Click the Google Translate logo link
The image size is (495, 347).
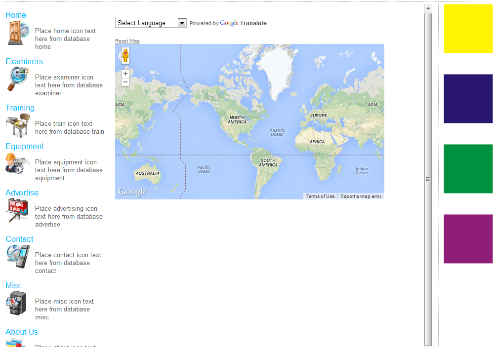tap(244, 23)
